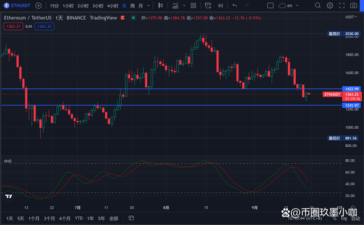
Task: Take a chart snapshot with camera icon
Action: [354, 6]
